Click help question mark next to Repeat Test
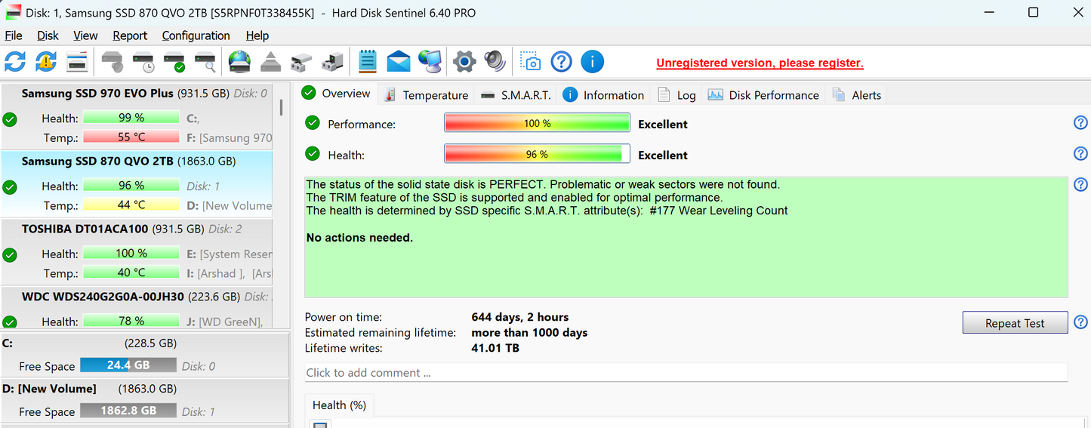The image size is (1091, 428). pyautogui.click(x=1080, y=322)
